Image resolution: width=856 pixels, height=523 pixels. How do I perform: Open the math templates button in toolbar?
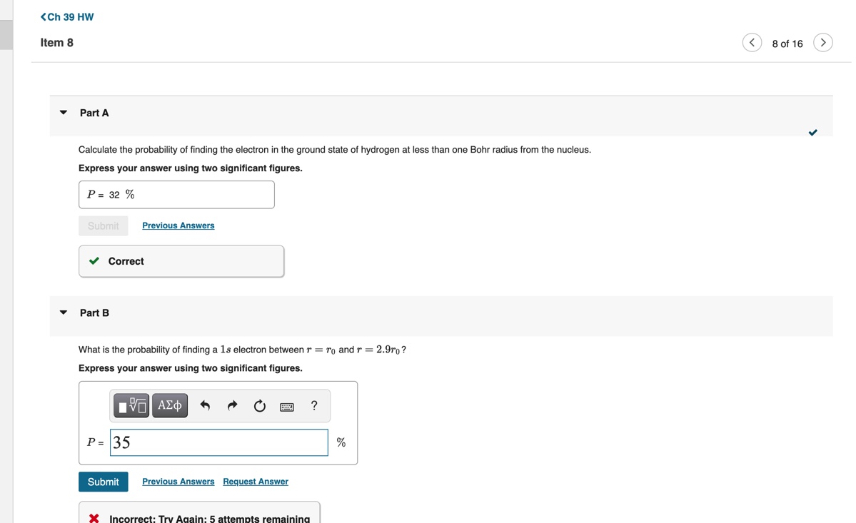pyautogui.click(x=131, y=406)
